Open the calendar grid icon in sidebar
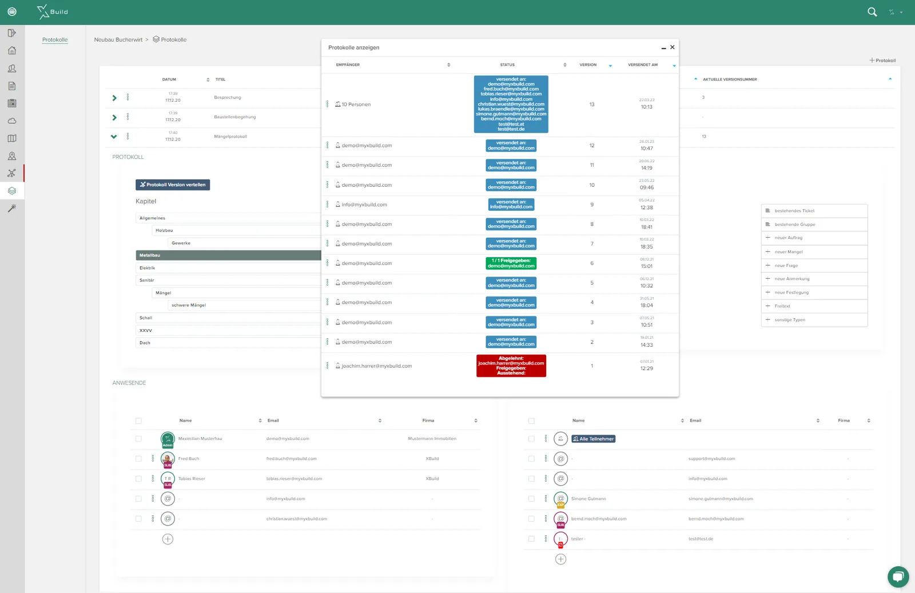This screenshot has height=593, width=915. click(x=12, y=103)
